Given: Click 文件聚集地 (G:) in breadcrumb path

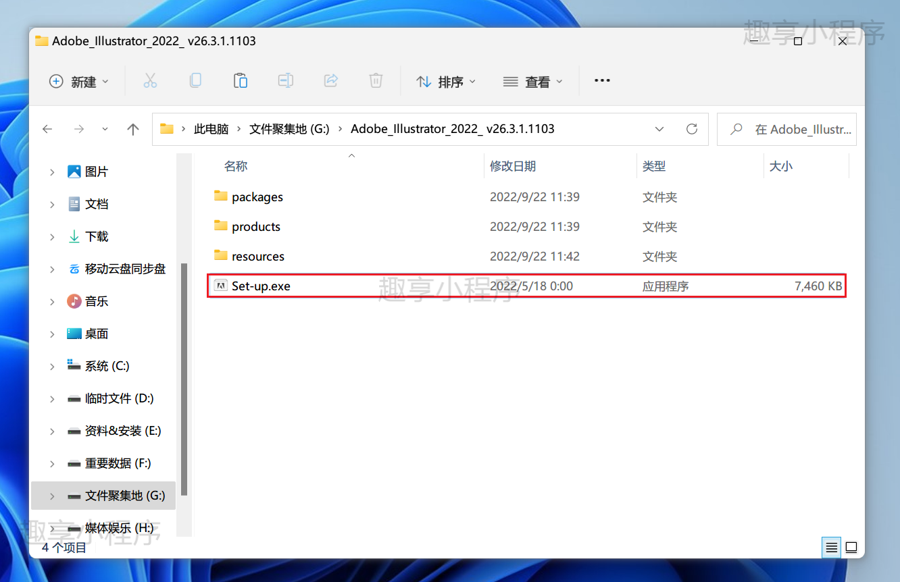Looking at the screenshot, I should 289,129.
